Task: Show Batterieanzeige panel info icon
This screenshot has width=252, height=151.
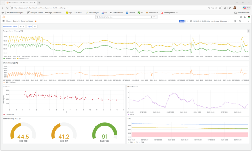Action: pos(20,119)
